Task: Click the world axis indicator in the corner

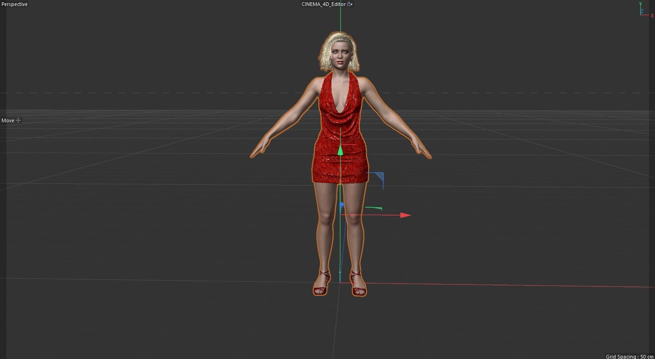Action: (646, 10)
